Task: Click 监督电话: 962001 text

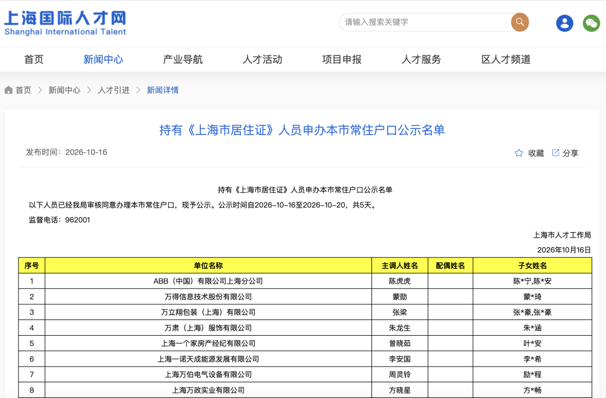Action: point(59,220)
